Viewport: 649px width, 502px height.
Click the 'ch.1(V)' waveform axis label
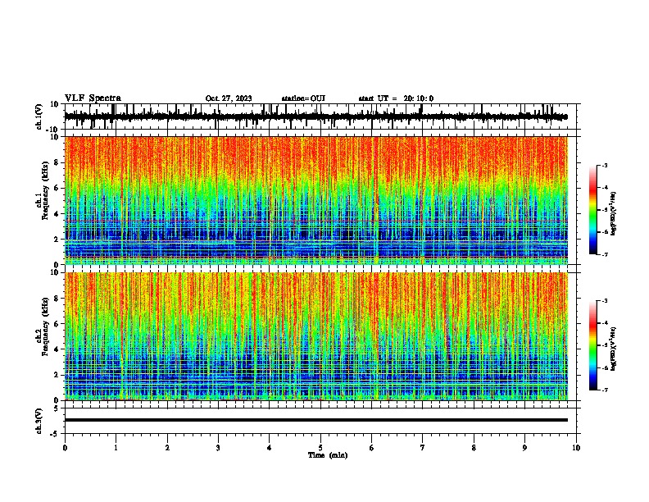pos(39,116)
